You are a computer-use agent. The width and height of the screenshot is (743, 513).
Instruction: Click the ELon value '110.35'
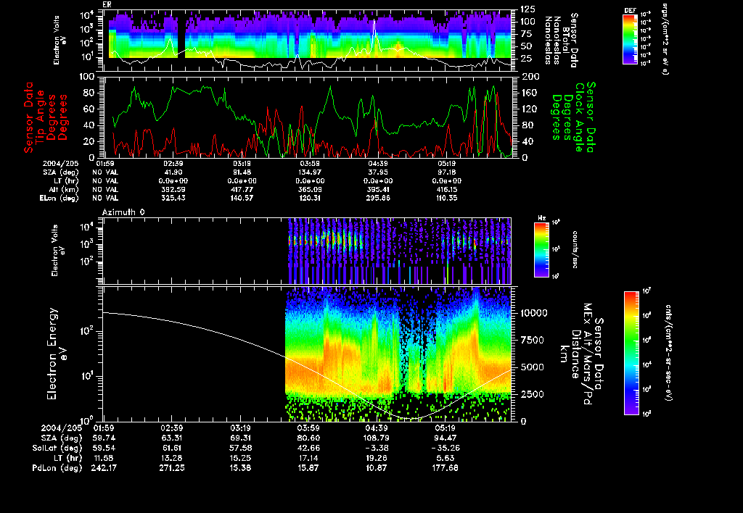(x=446, y=199)
